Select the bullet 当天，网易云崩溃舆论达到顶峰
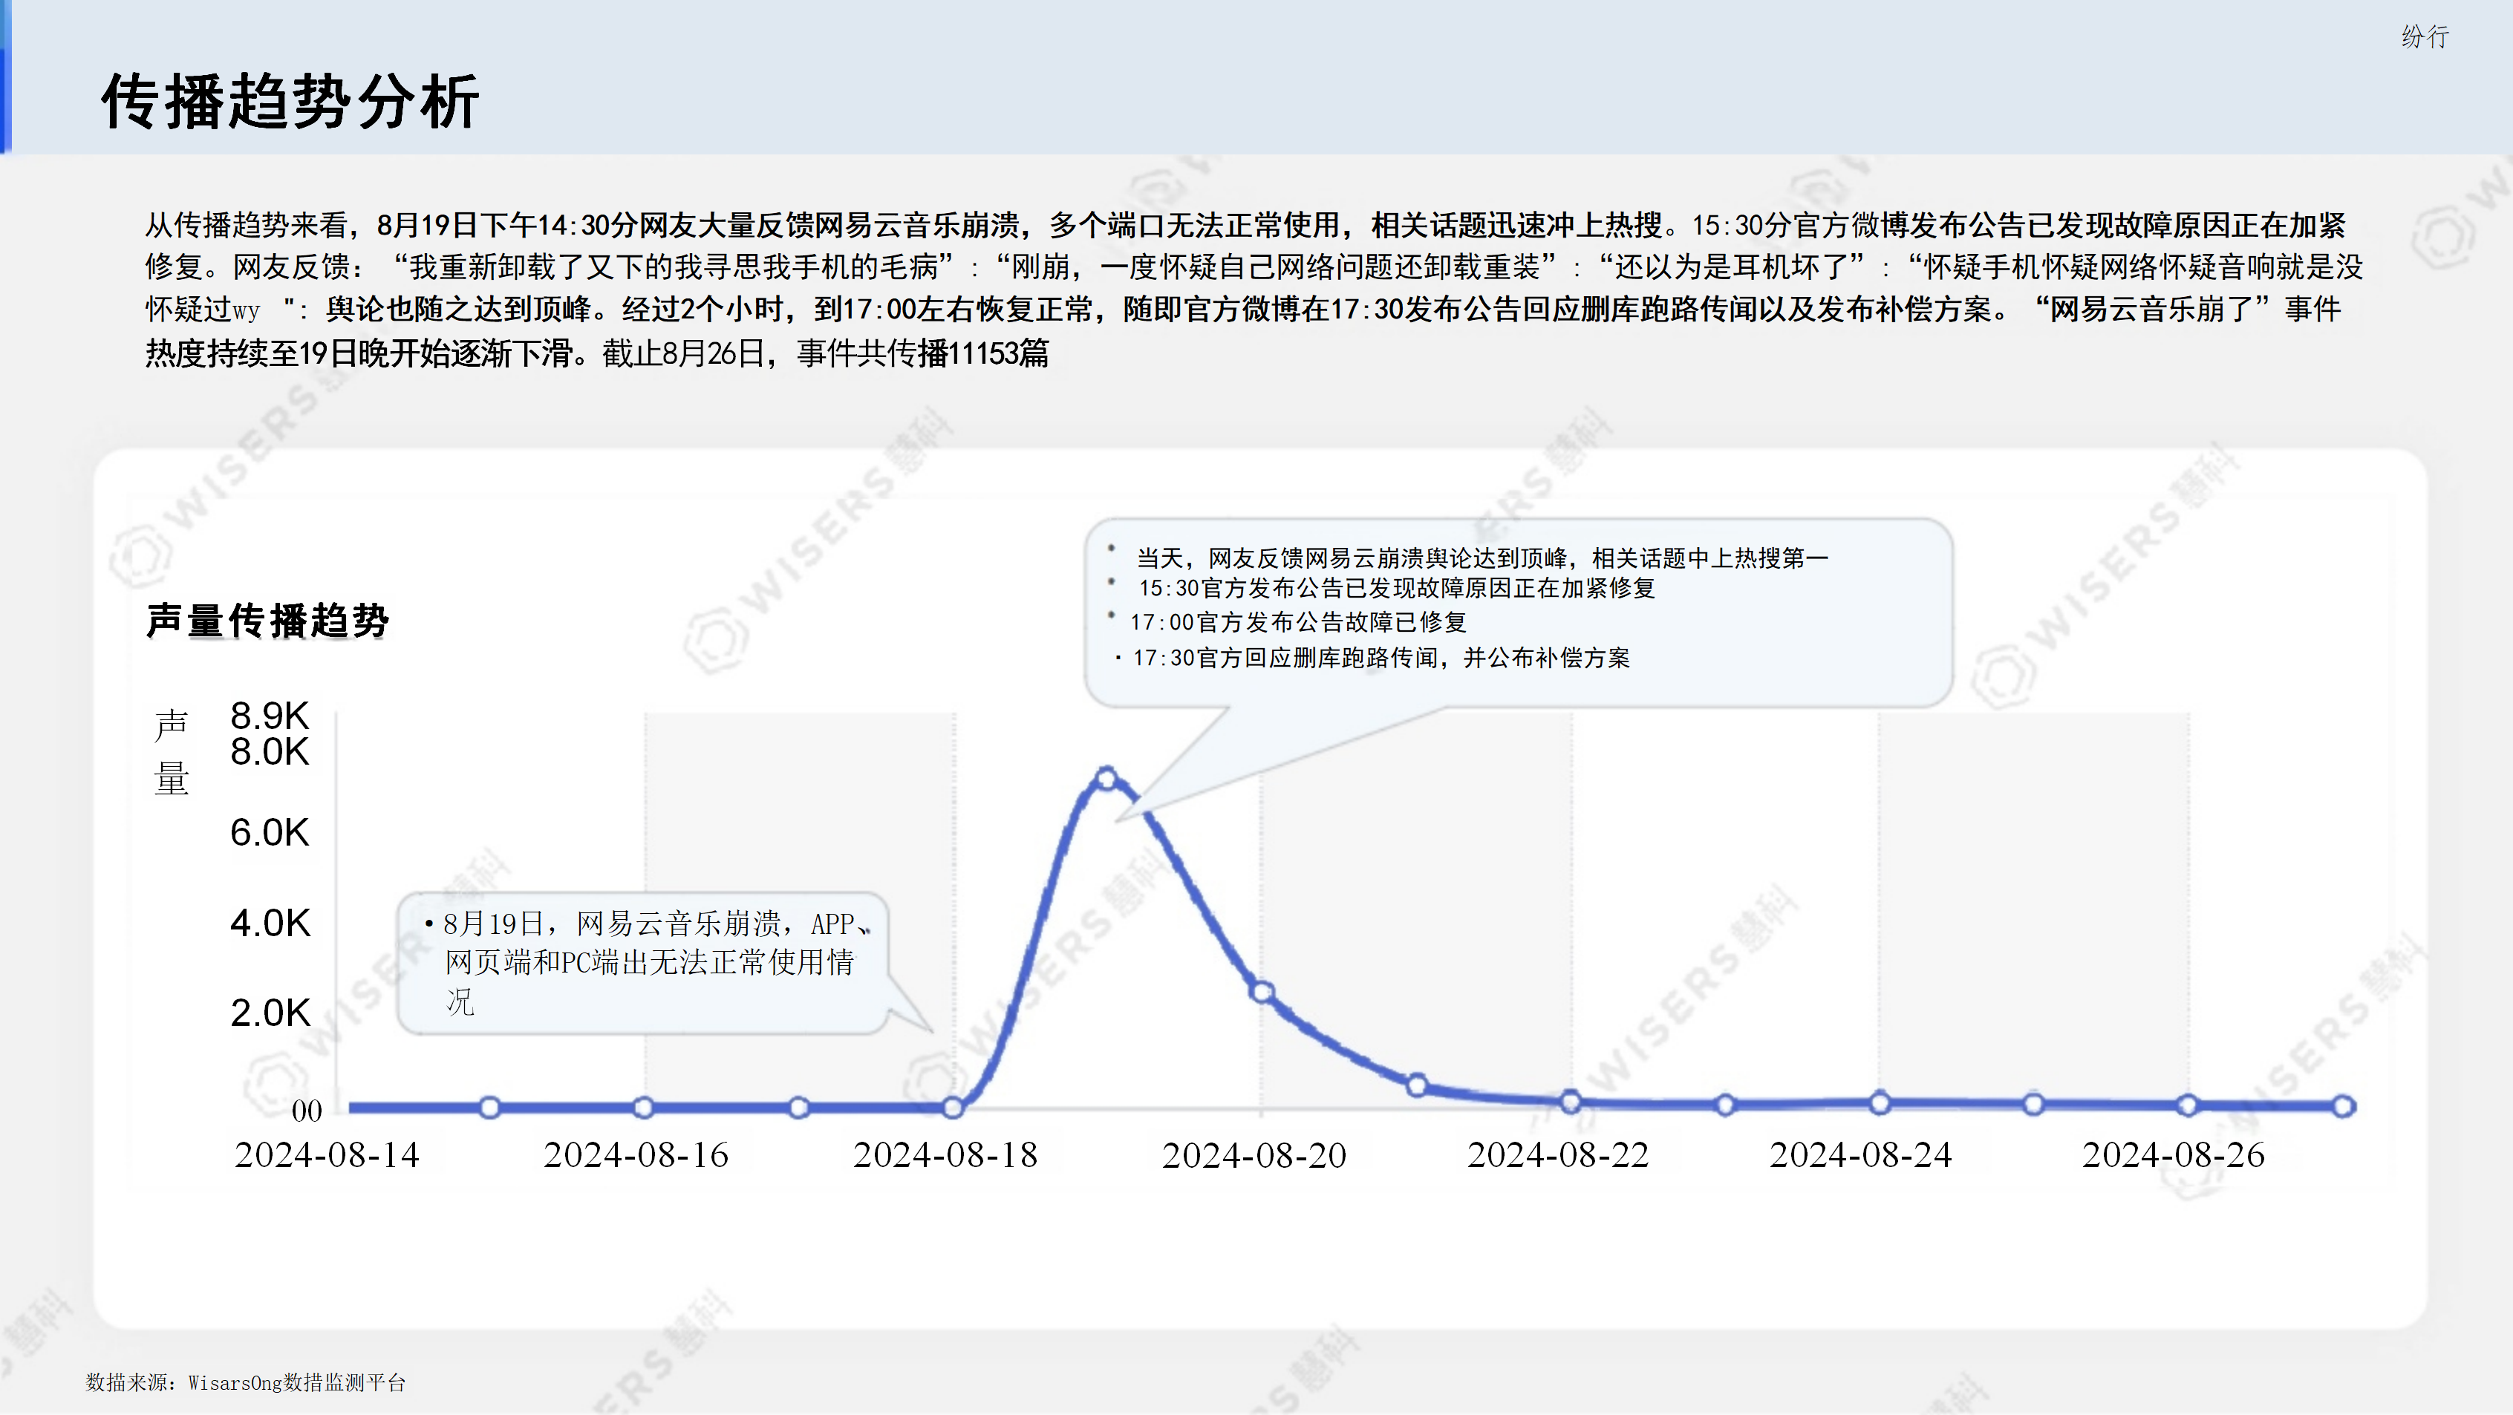This screenshot has height=1415, width=2513. tap(1482, 558)
